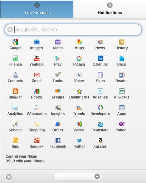Open the Facebook icon
Image resolution: width=146 pixels, height=183 pixels.
click(x=58, y=140)
